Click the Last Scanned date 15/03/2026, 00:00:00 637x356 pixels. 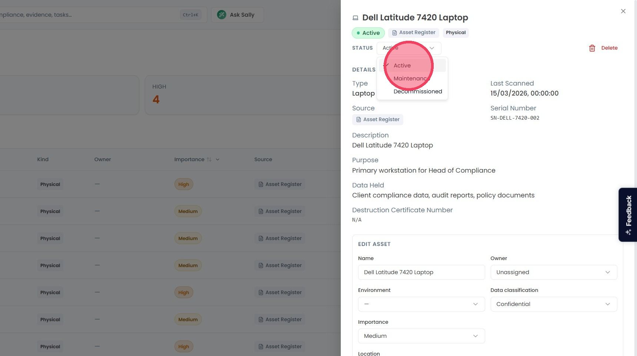click(524, 93)
